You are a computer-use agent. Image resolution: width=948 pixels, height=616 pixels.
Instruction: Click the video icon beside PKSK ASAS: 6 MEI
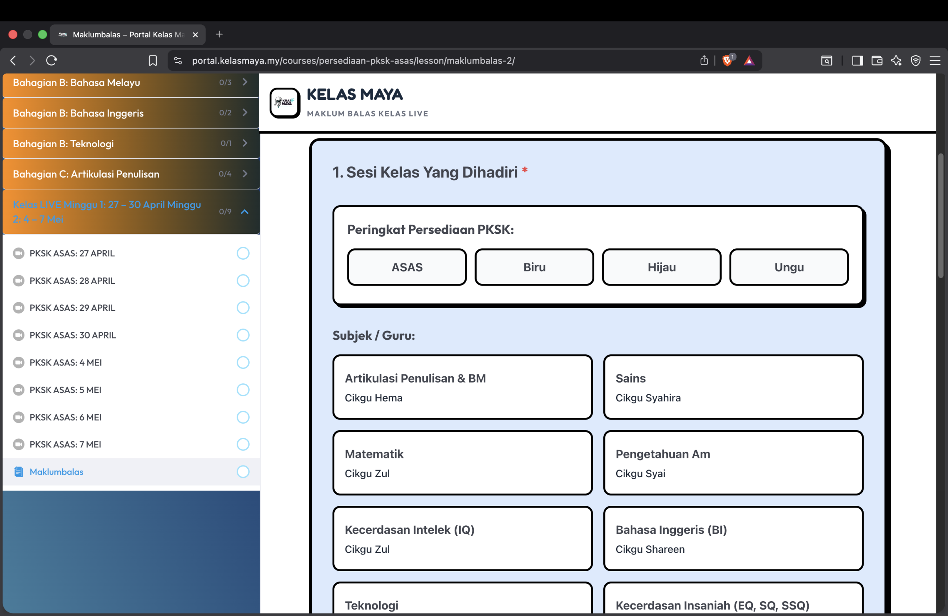tap(18, 417)
